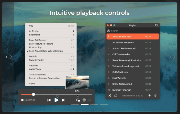
Task: Select Autumn Red Leaves.avi
Action: (x=133, y=49)
